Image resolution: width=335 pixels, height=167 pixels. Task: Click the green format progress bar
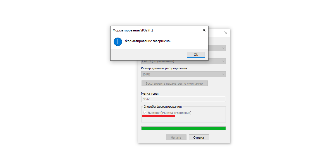coord(184,128)
